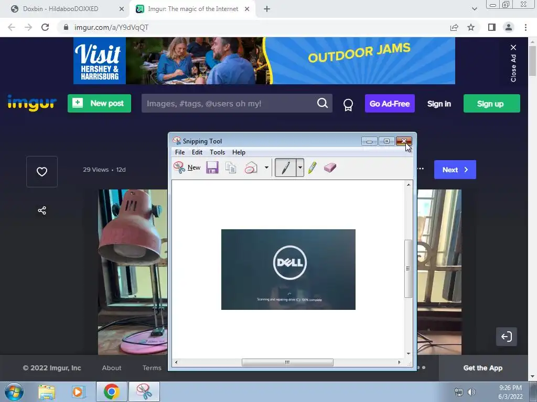Viewport: 537px width, 402px height.
Task: Open the Chrome profile icon
Action: 509,27
